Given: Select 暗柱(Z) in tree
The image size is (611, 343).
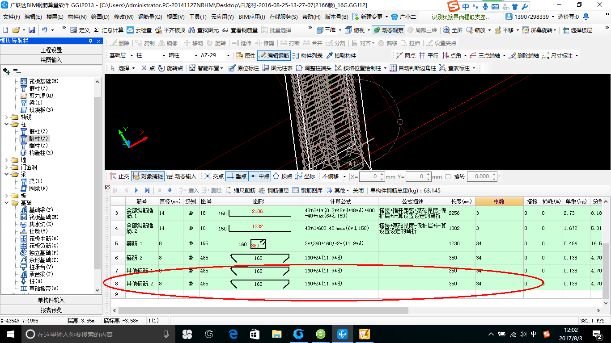Looking at the screenshot, I should pos(38,138).
